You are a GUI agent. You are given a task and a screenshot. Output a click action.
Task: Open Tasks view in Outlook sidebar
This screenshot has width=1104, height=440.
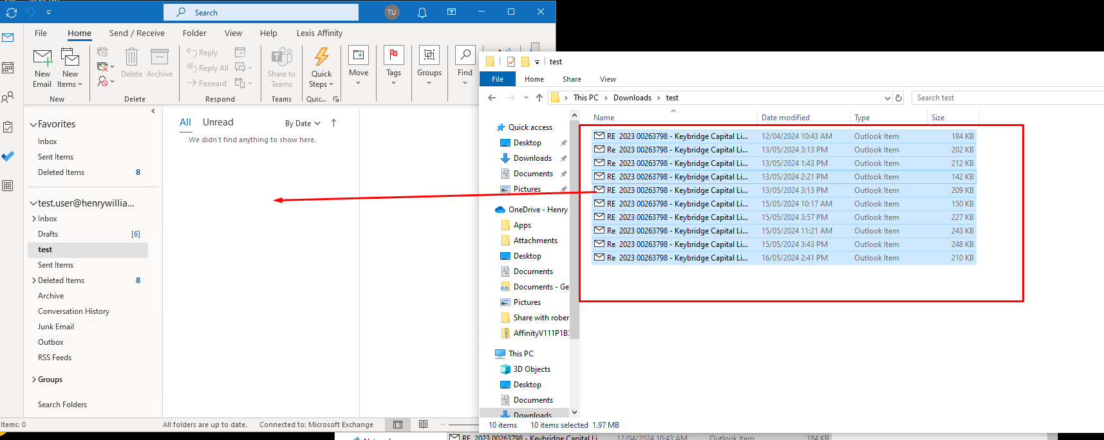8,127
